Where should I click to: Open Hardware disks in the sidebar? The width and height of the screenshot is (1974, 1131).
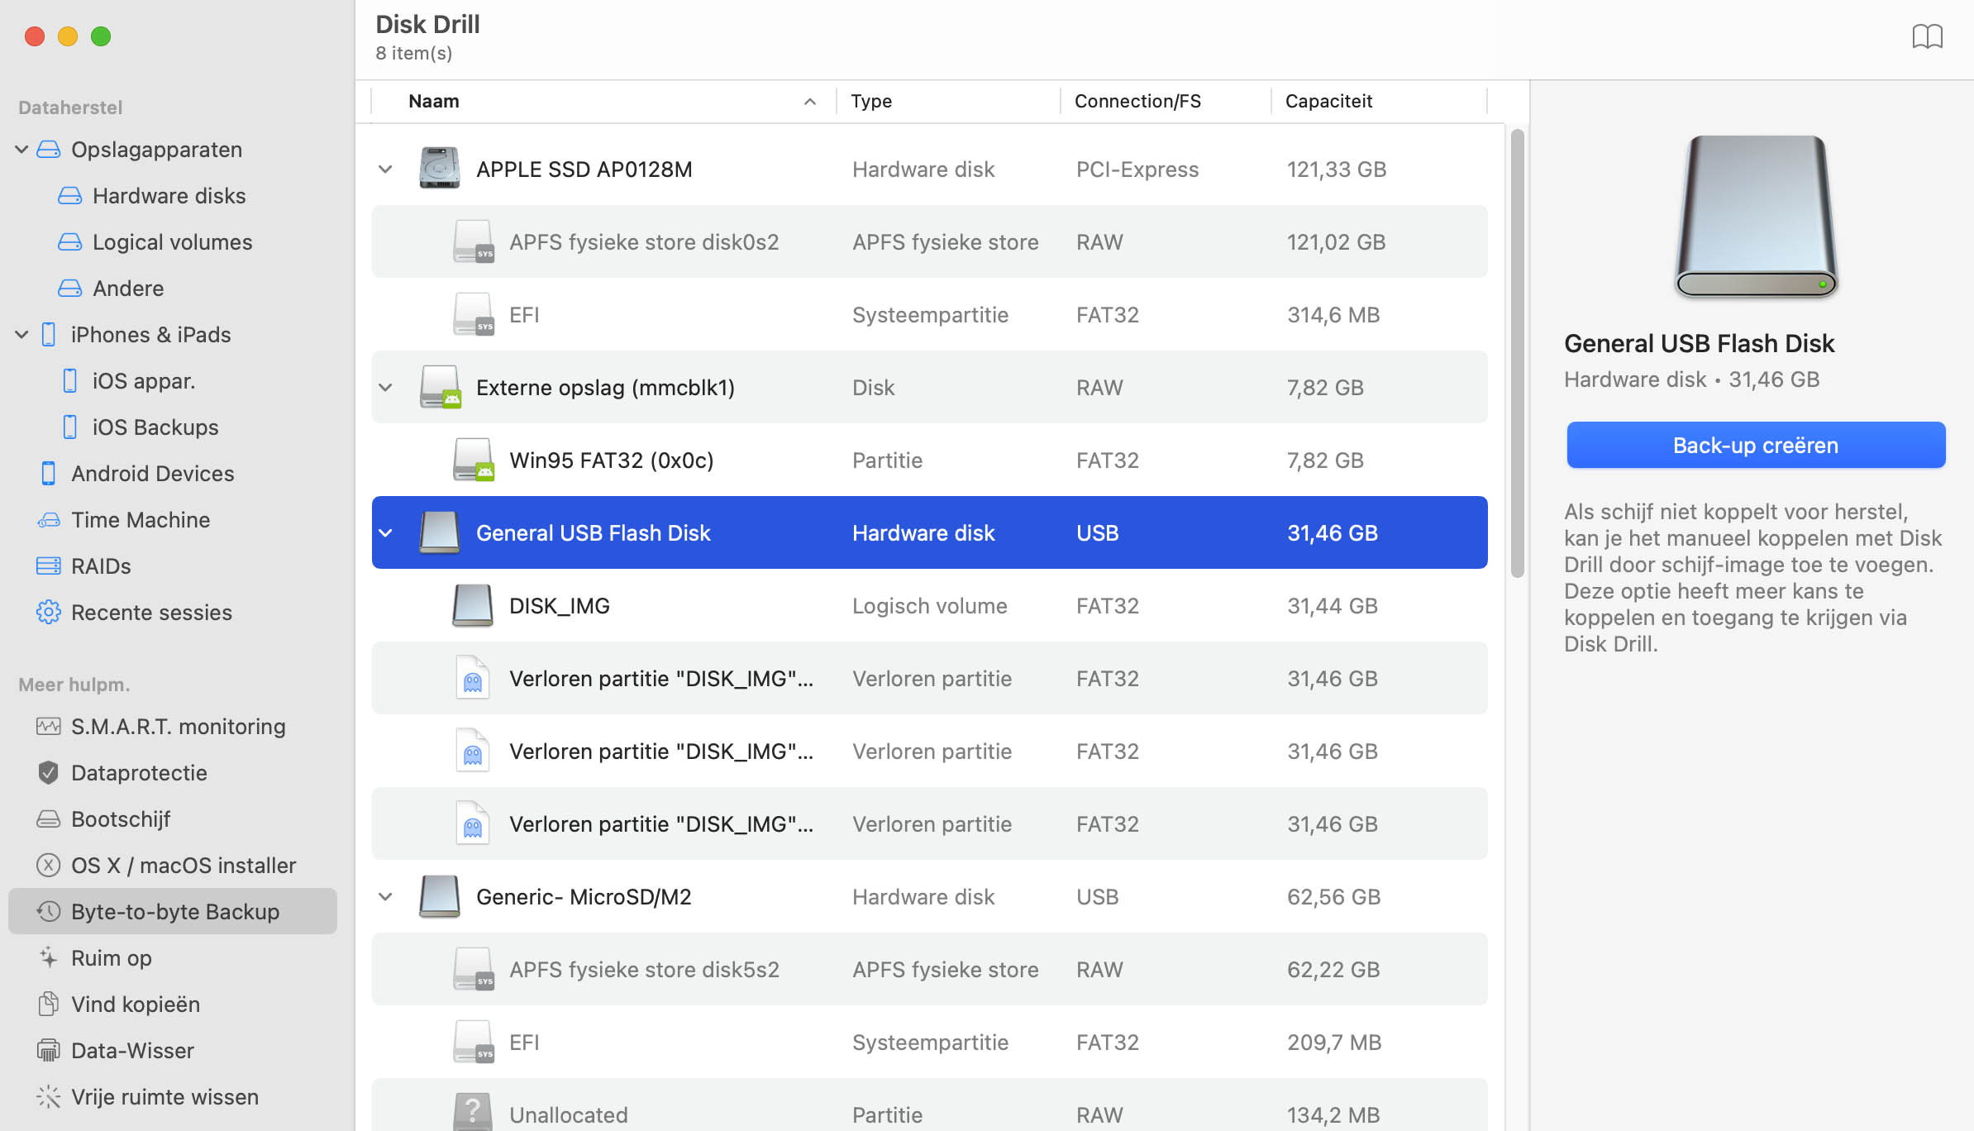point(169,196)
